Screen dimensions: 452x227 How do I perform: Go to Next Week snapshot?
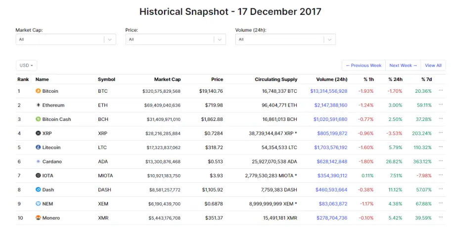pyautogui.click(x=403, y=65)
